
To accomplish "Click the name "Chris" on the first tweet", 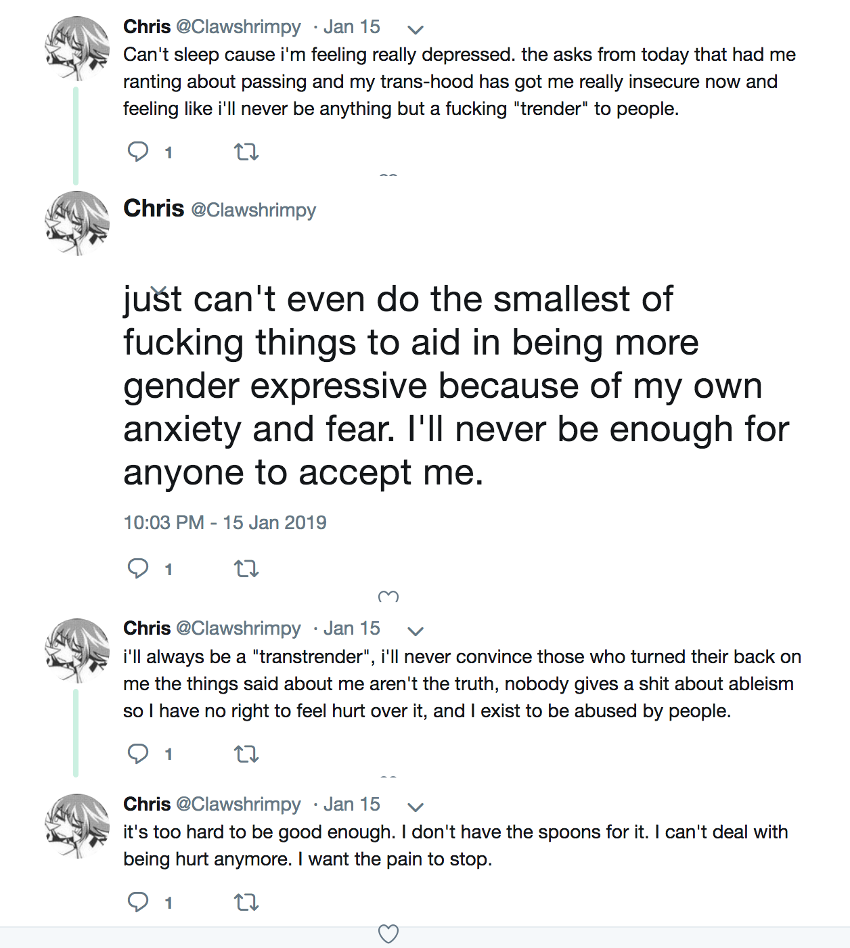I will [147, 26].
